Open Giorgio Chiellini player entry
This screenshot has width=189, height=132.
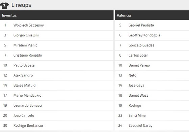pos(57,35)
